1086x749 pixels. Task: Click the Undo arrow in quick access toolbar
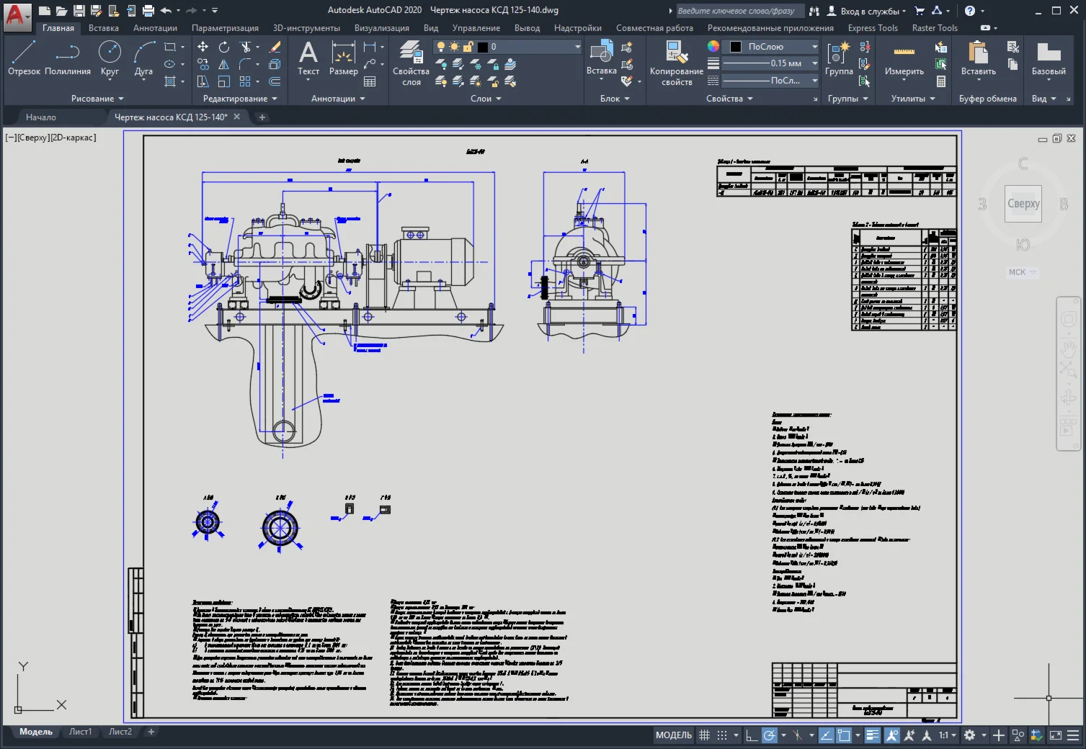166,10
